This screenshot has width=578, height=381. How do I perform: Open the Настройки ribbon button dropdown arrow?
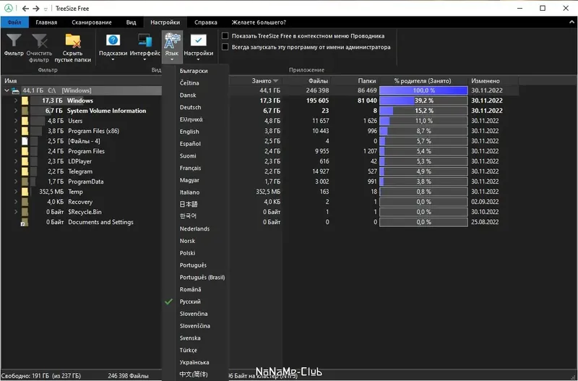point(198,60)
